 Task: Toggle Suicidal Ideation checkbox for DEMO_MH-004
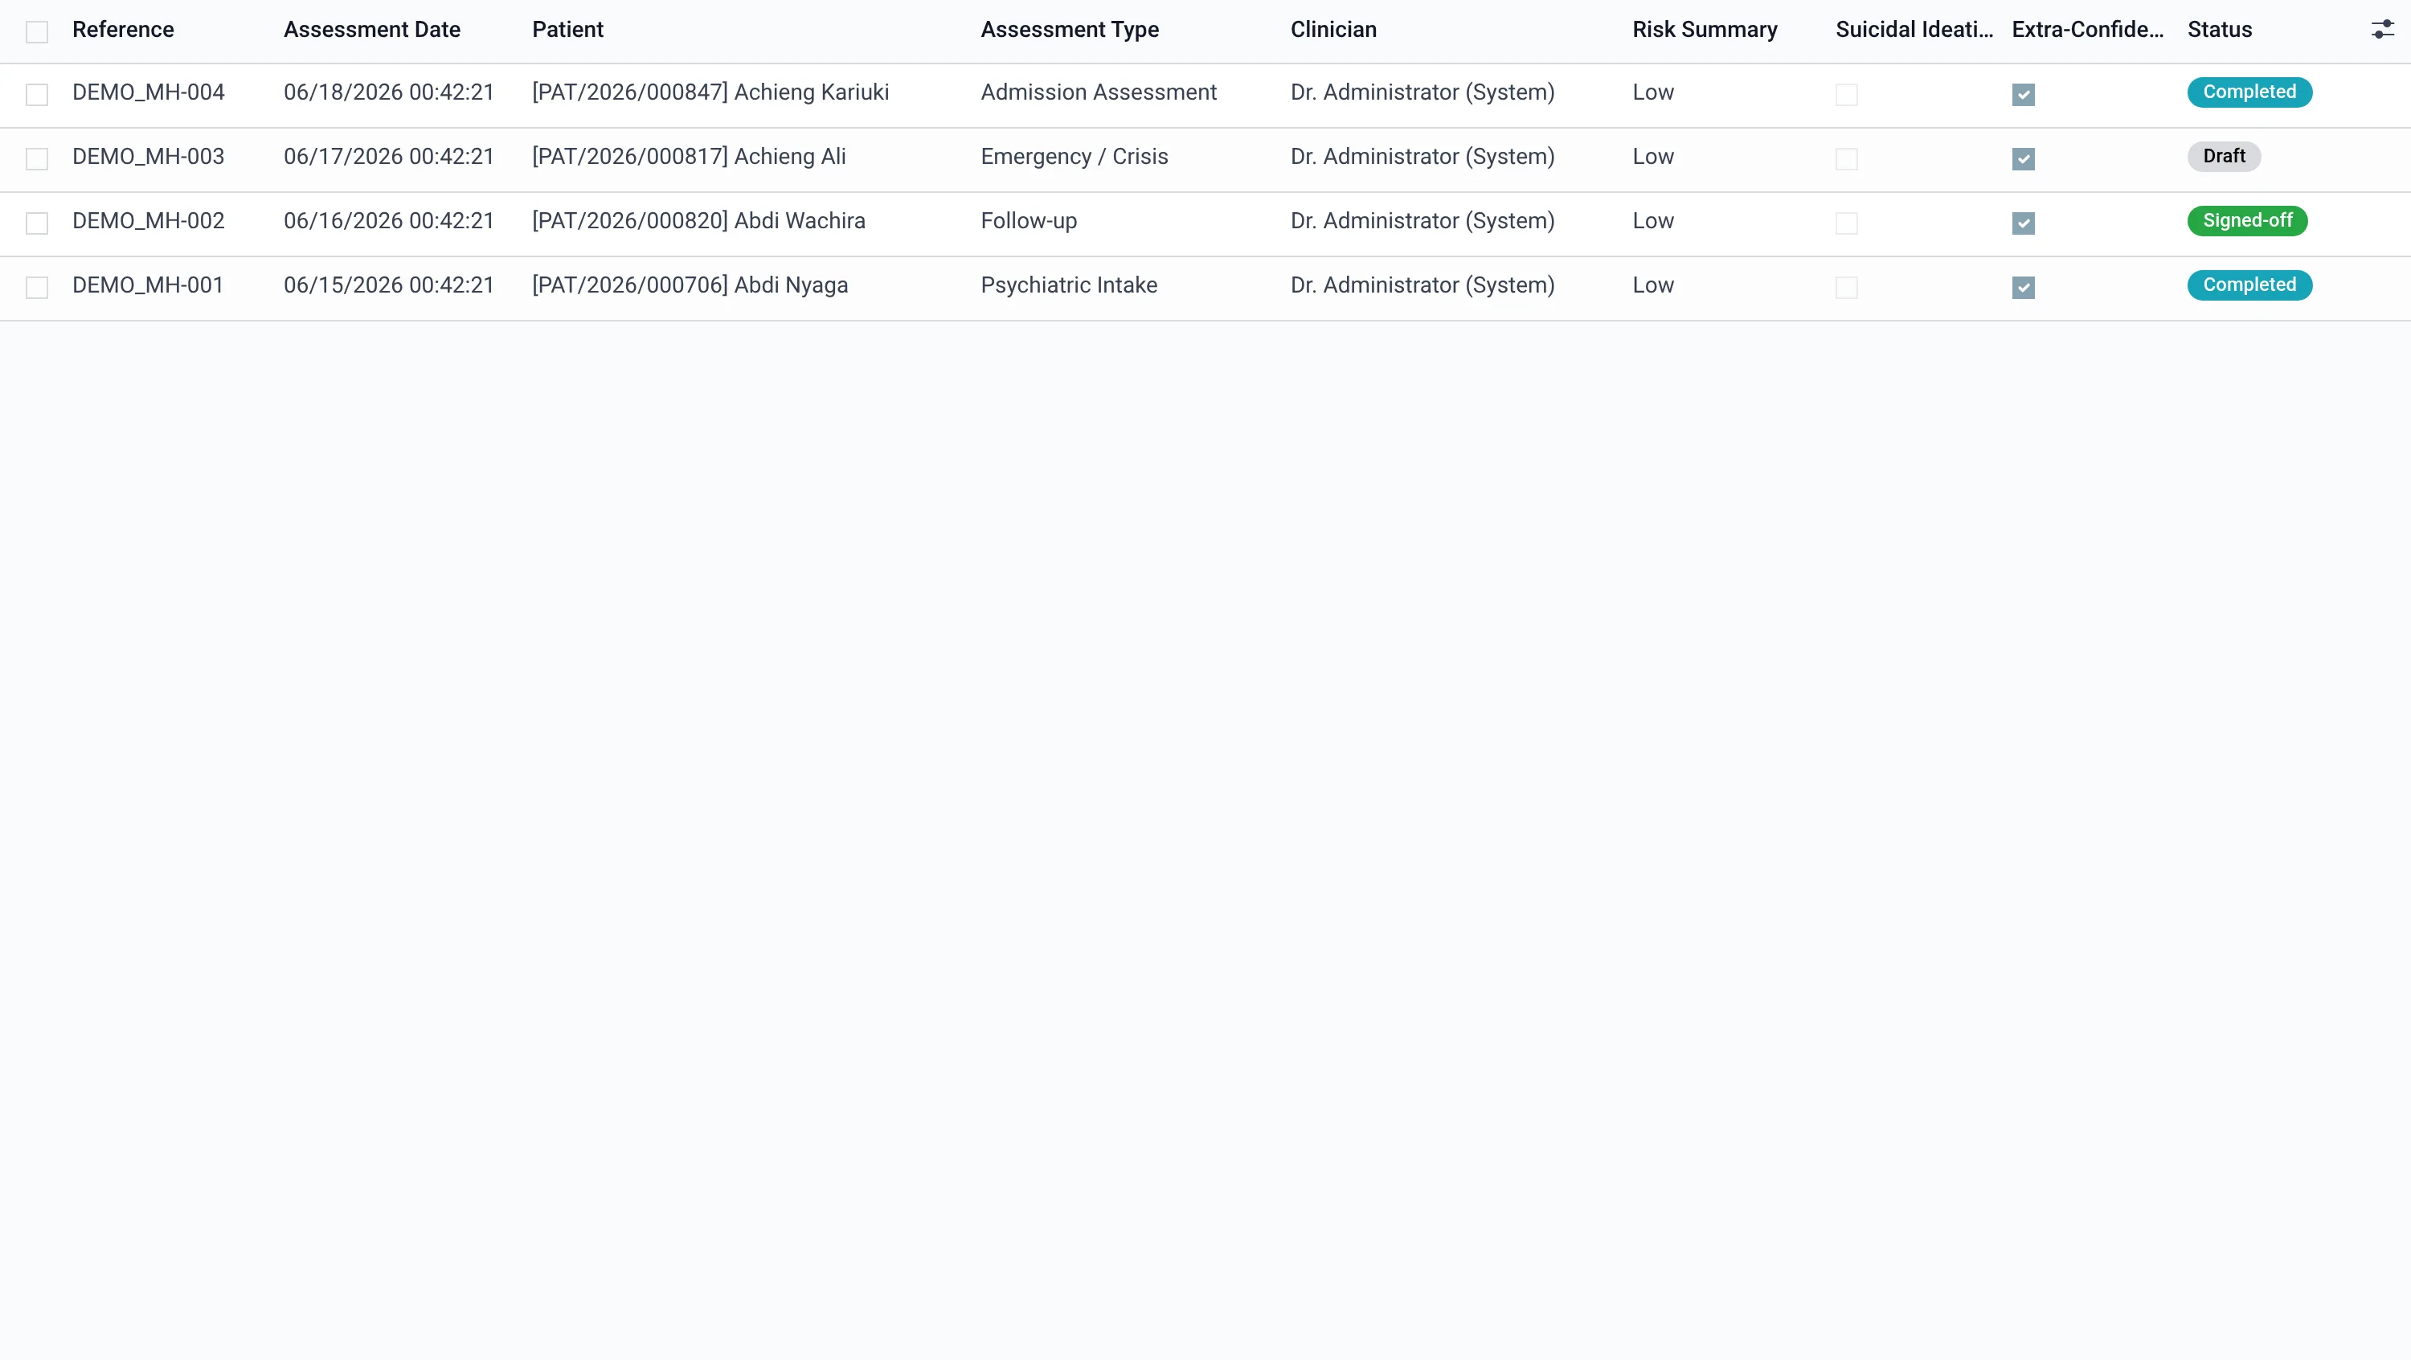(1847, 95)
